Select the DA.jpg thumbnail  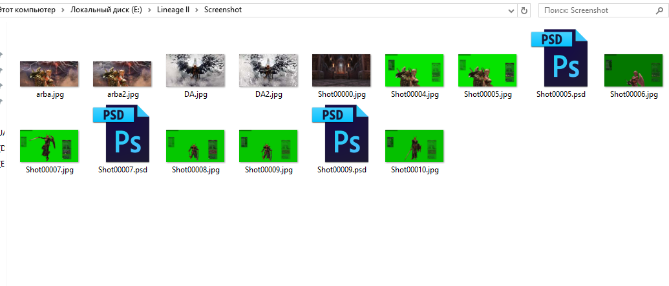(195, 70)
